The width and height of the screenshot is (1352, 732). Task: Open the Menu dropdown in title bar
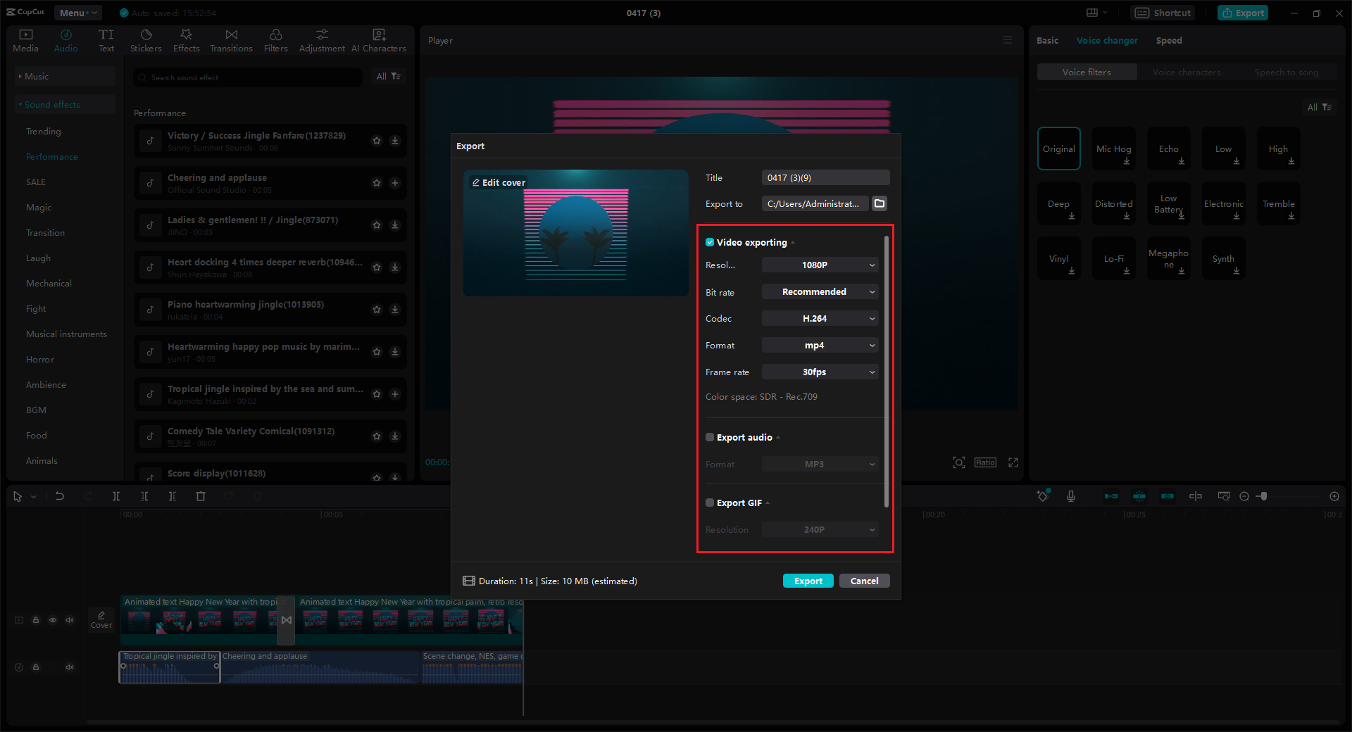coord(77,13)
